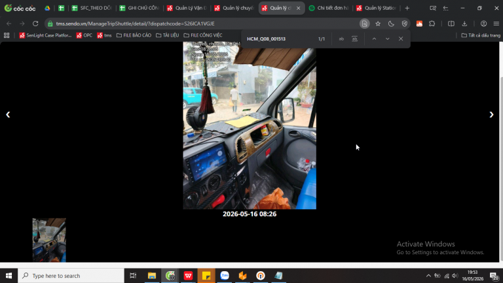Expand the FILE CÔNG VIỆC bookmark folder

[x=203, y=35]
